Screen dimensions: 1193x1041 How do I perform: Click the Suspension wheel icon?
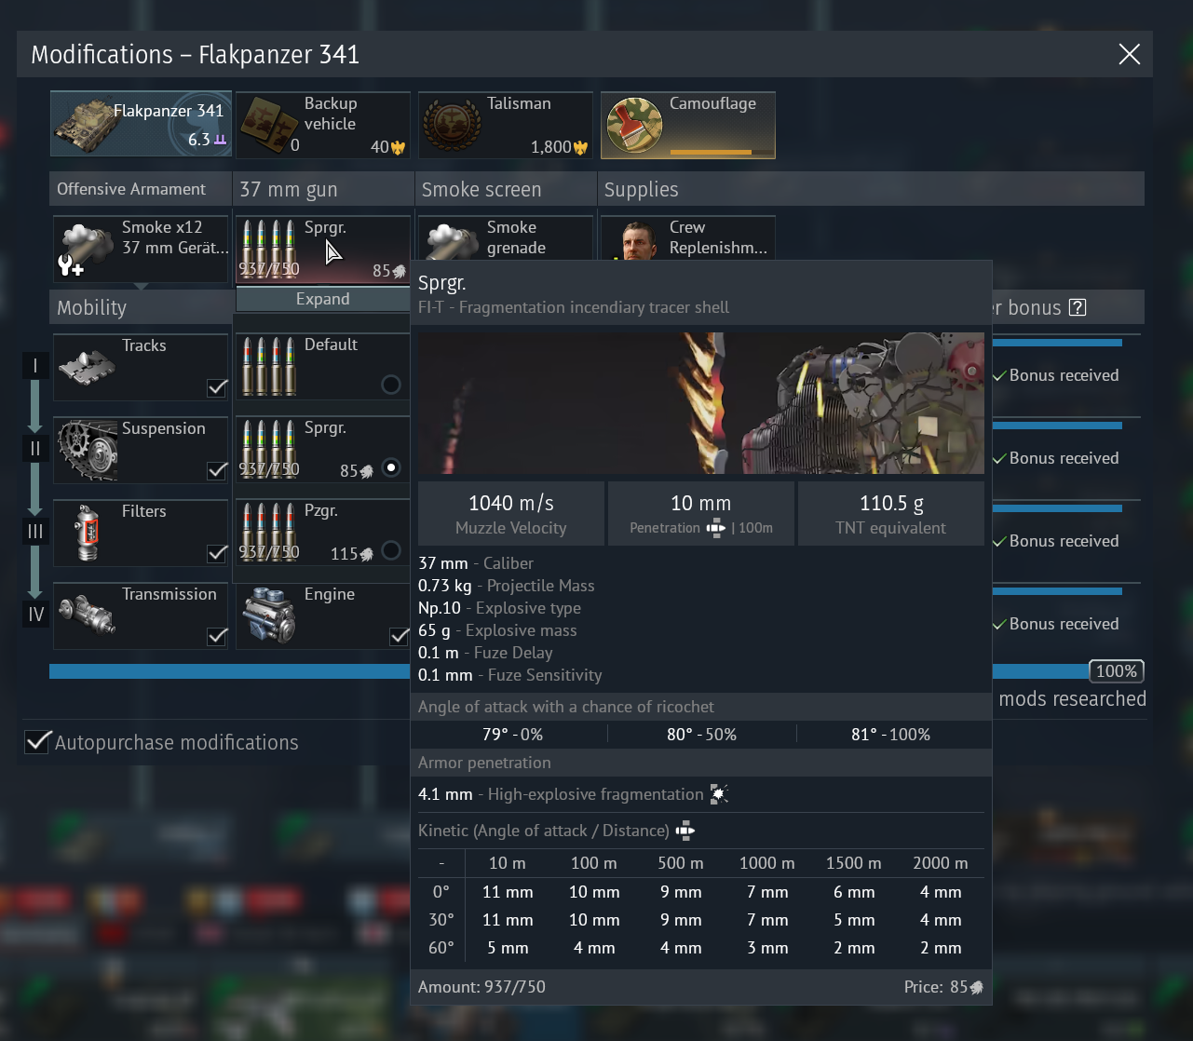[88, 449]
